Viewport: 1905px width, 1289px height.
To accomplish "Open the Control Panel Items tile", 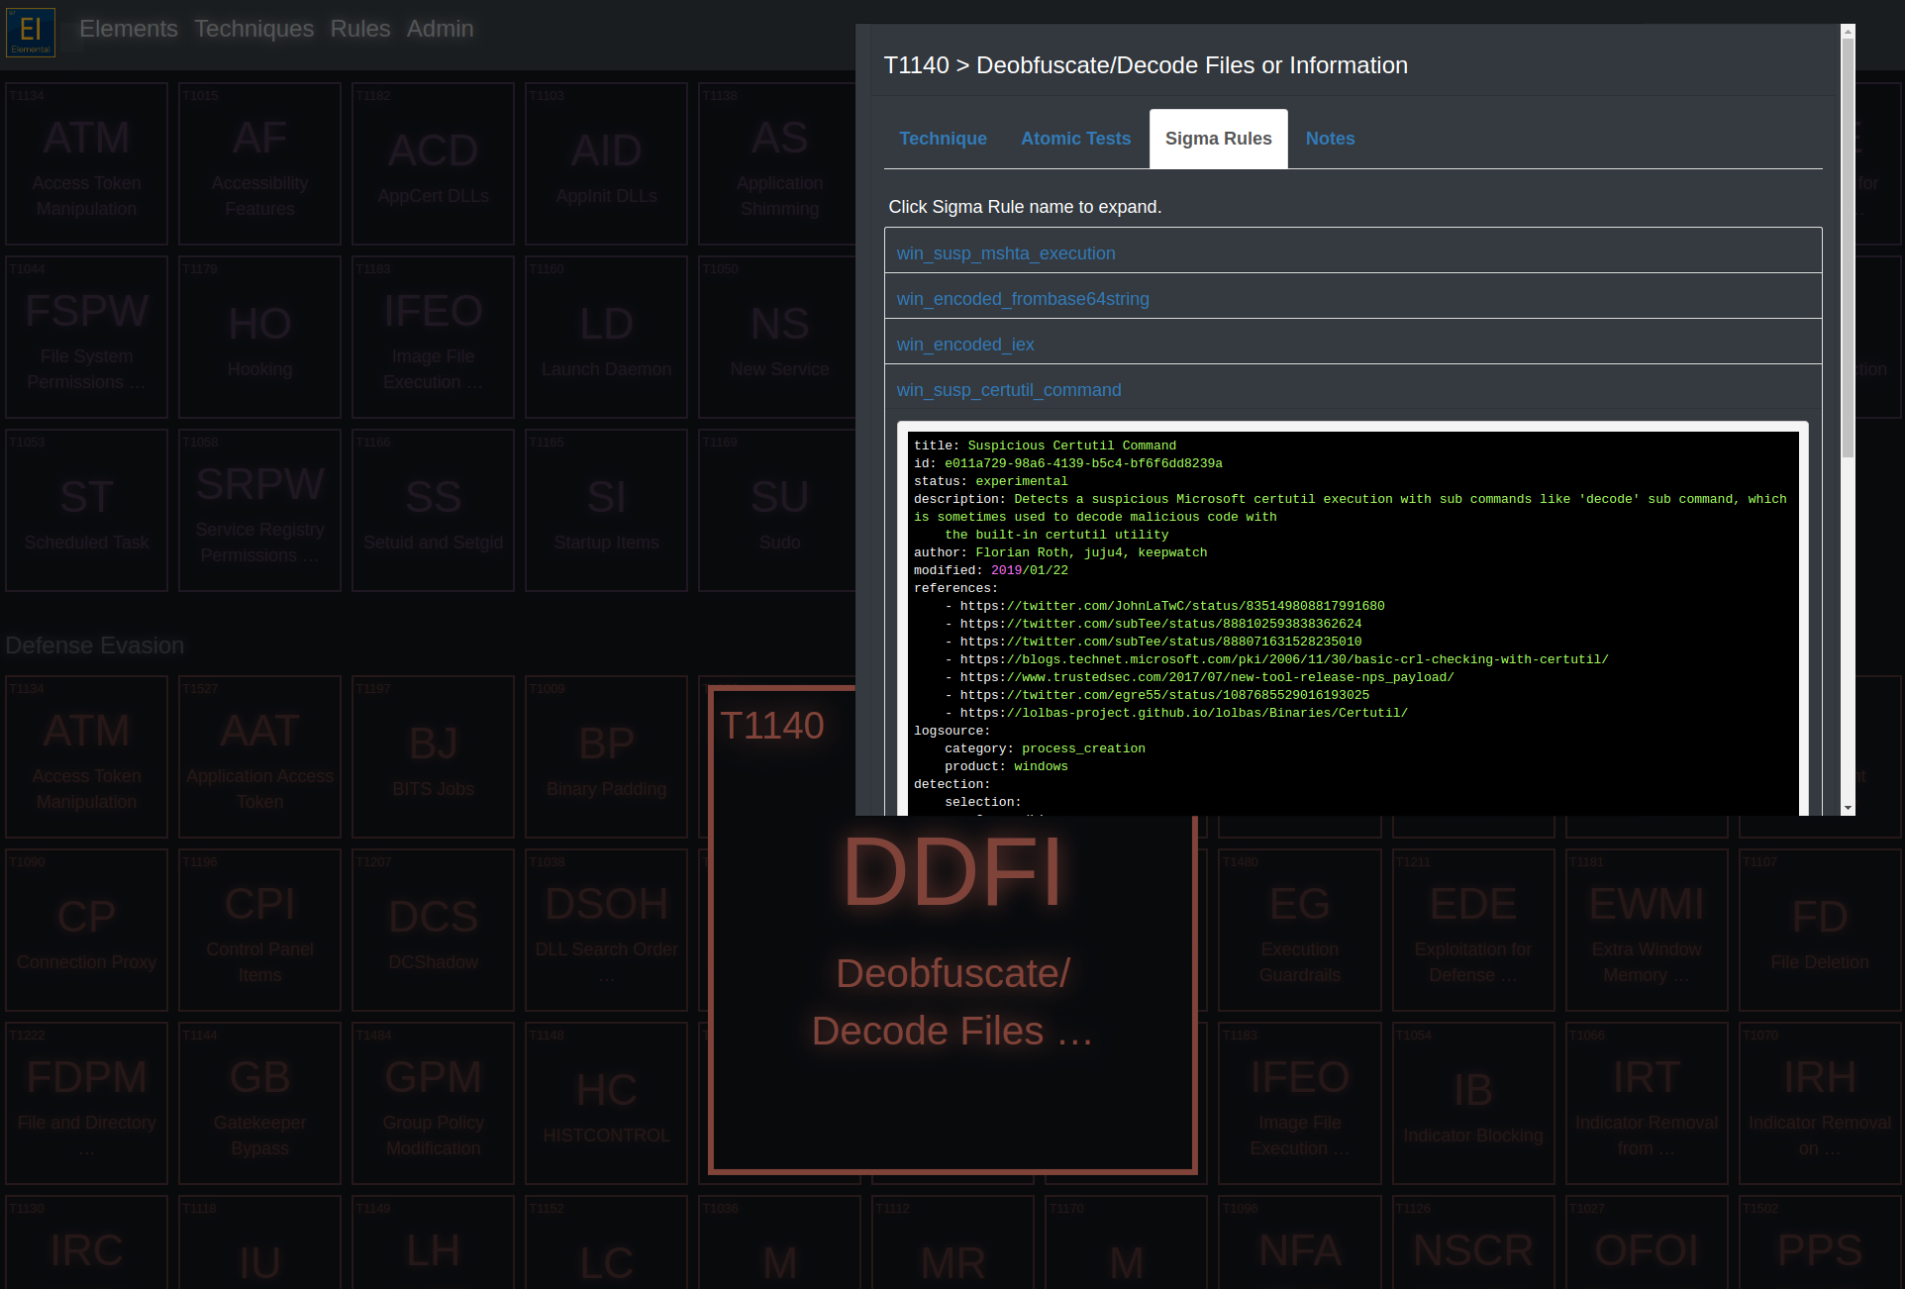I will [x=259, y=931].
